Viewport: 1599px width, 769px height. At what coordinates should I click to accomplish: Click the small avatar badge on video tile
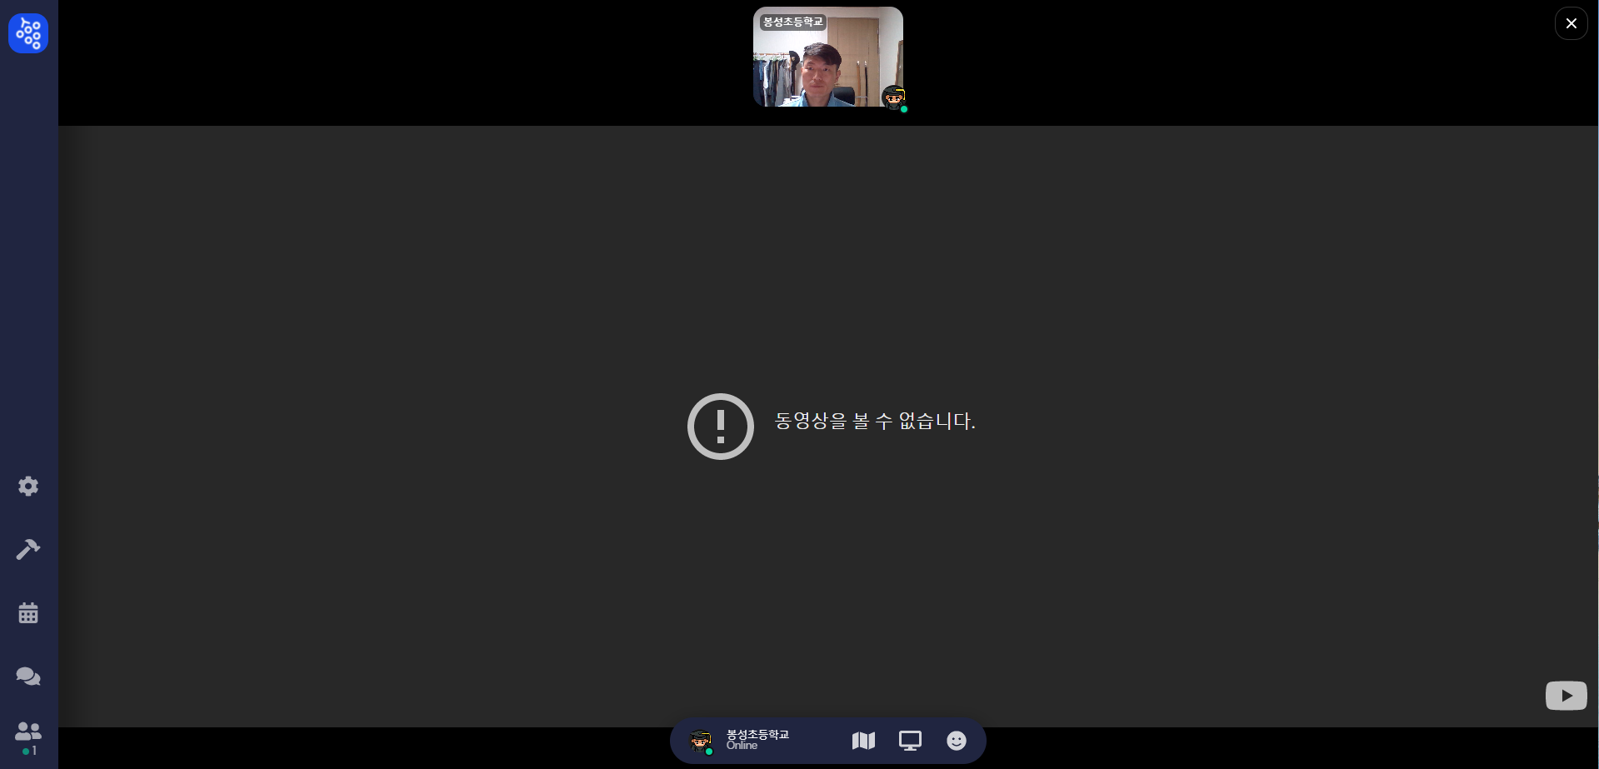(x=894, y=98)
